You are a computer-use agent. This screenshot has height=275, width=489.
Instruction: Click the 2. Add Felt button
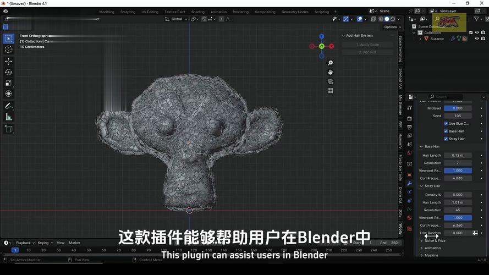[x=367, y=52]
